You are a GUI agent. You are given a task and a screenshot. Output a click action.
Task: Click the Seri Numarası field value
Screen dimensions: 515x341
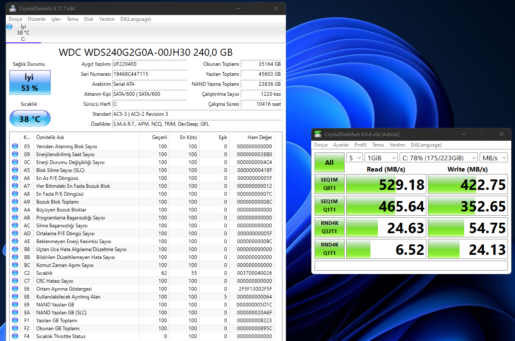click(x=150, y=74)
